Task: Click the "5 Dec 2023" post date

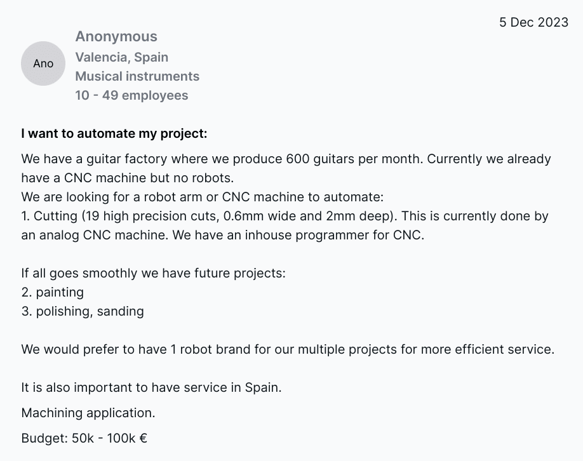Action: coord(533,22)
